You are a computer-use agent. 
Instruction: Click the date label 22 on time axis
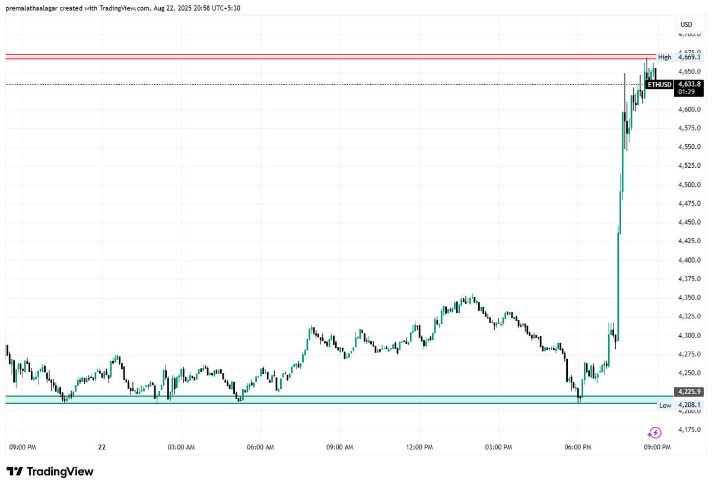102,448
